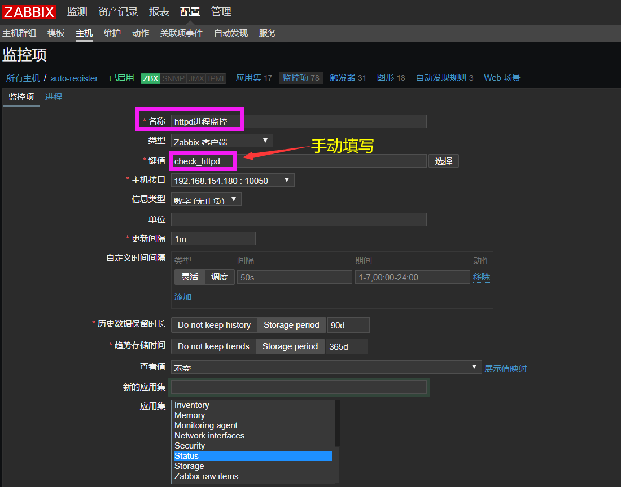Click 添加 to add custom interval
The height and width of the screenshot is (487, 621).
[182, 297]
